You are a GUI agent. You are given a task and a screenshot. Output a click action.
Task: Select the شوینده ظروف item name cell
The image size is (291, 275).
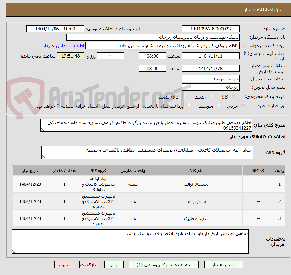pos(196,218)
